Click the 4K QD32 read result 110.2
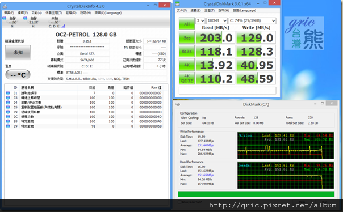 pyautogui.click(x=215, y=78)
